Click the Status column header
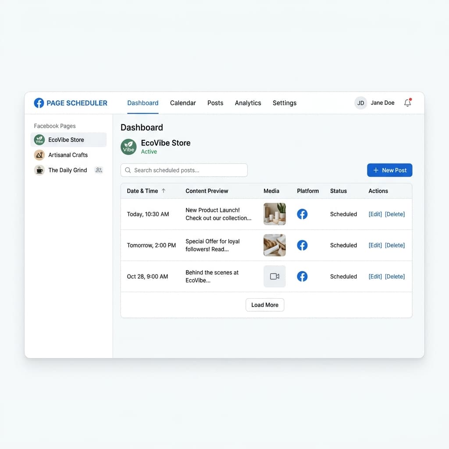449x449 pixels. point(338,191)
